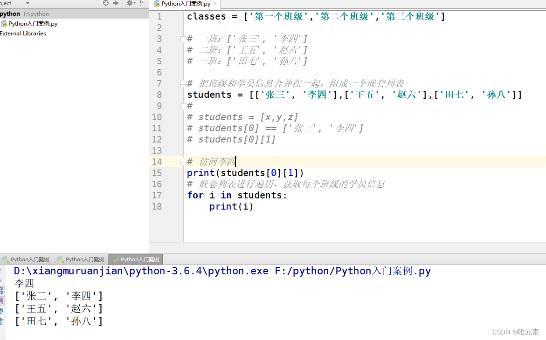Click the Scroll from Source target icon
546x340 pixels.
[106, 3]
